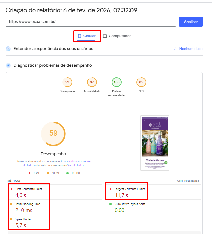
Task: Switch to the Celular tab
Action: point(89,36)
